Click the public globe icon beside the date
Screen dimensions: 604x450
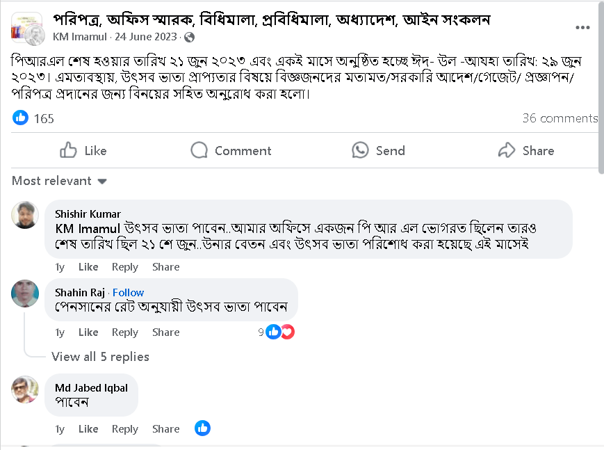(x=189, y=37)
